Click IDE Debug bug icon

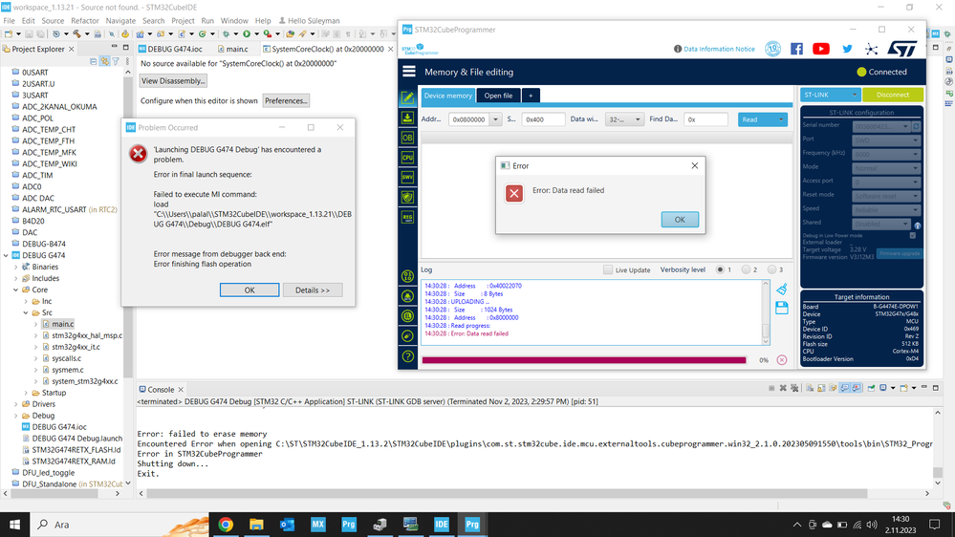[226, 34]
